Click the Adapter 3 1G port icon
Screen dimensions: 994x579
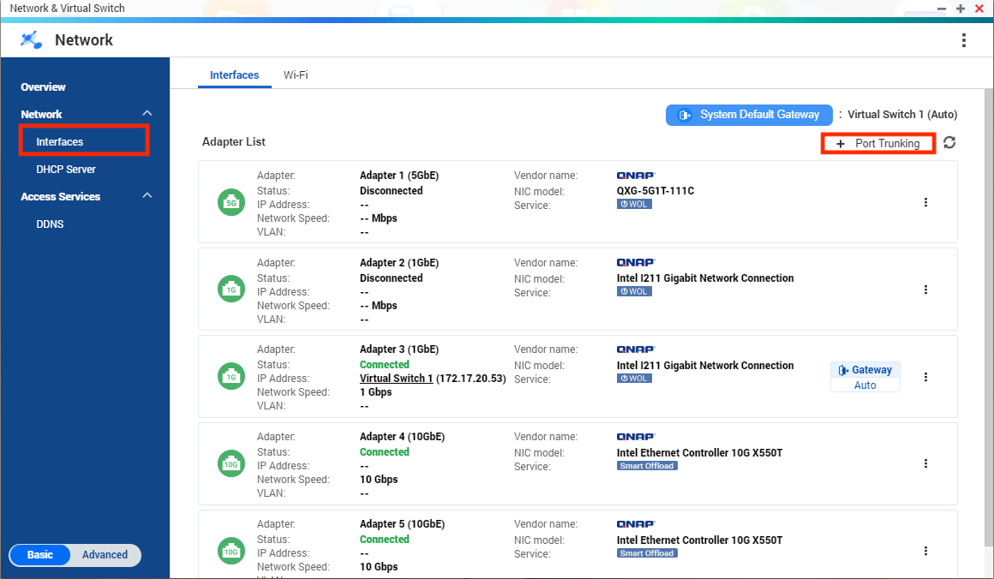point(231,377)
